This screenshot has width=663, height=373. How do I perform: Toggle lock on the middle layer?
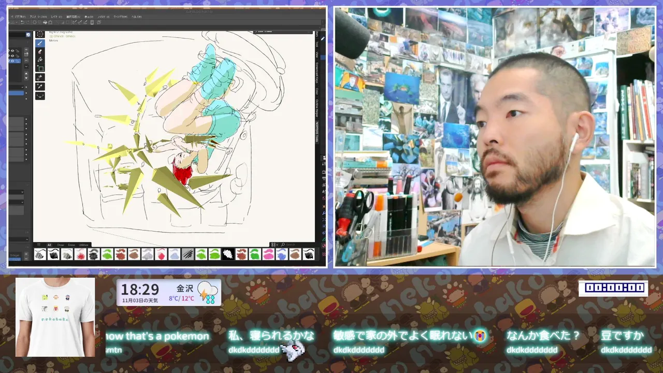tap(17, 56)
